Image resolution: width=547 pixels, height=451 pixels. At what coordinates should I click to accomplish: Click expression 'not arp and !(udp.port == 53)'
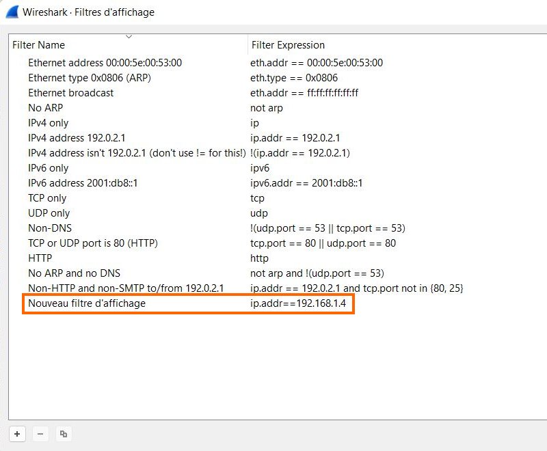click(x=317, y=273)
